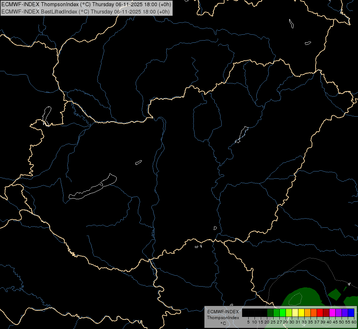Click the medium green 25-27 legend swatch

276,313
